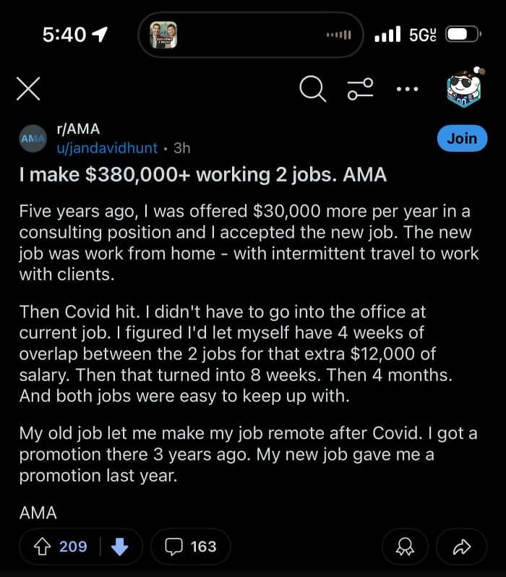Share the post with the arrow icon
The width and height of the screenshot is (506, 577).
tap(461, 547)
